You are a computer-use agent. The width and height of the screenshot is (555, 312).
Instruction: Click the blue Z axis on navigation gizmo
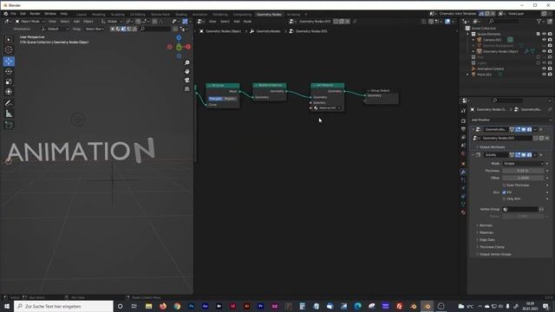[x=179, y=38]
